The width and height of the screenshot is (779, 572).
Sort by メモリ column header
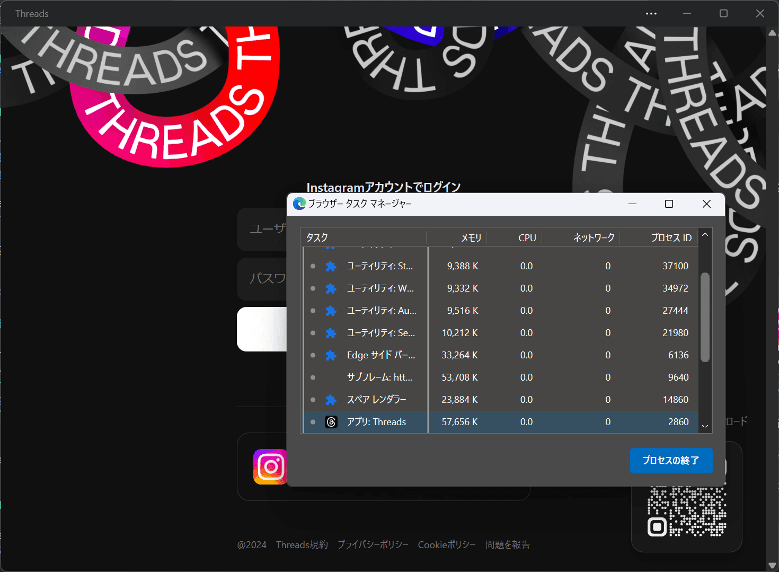457,237
